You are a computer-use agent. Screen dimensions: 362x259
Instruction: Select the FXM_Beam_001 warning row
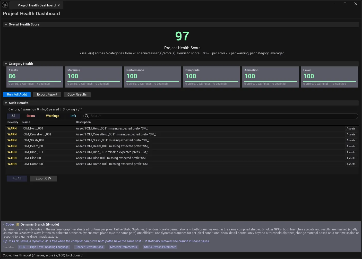182,146
